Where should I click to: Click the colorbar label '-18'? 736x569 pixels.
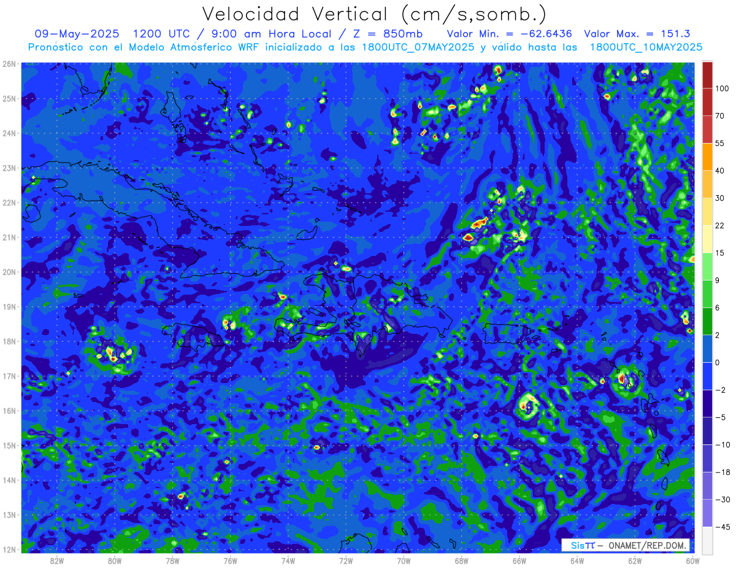pyautogui.click(x=722, y=472)
